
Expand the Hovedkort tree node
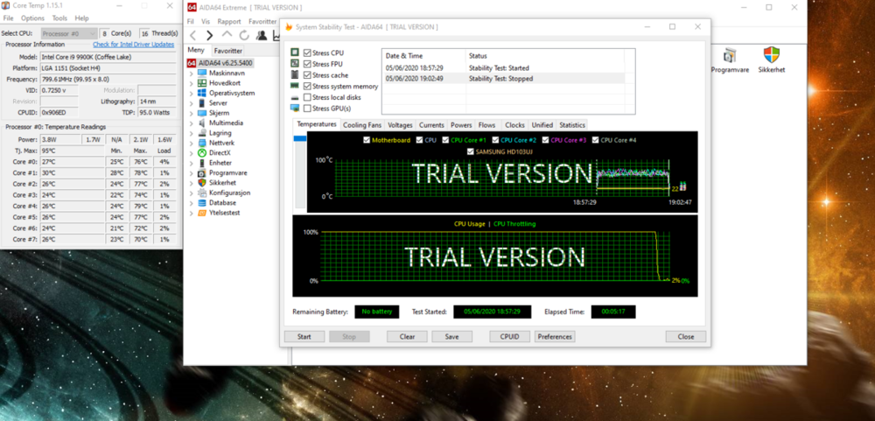coord(192,83)
